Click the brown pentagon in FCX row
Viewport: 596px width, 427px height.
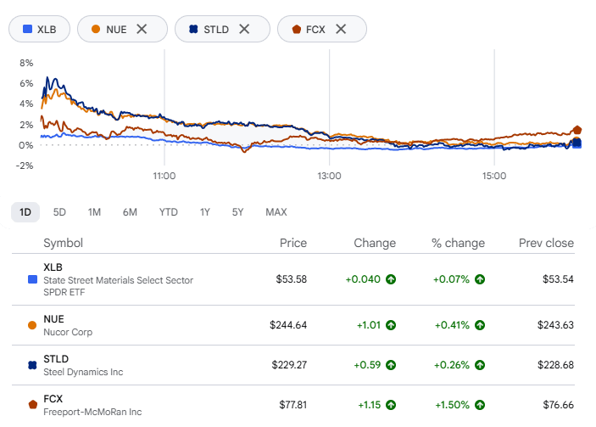33,405
